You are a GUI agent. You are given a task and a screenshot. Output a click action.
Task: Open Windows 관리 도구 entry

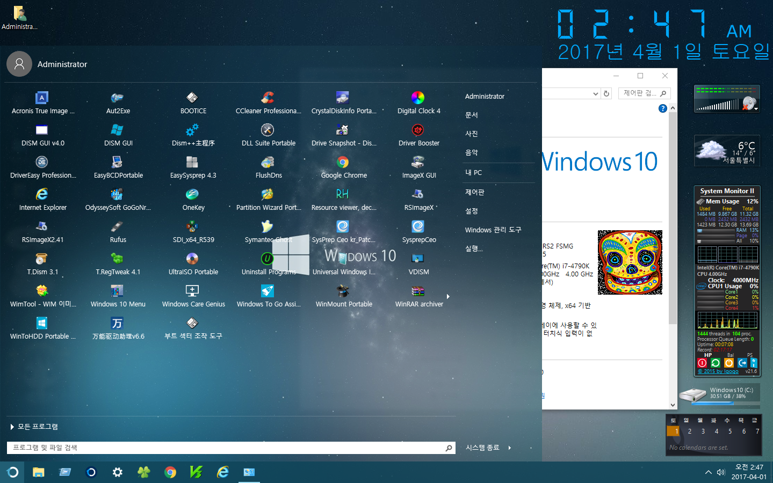tap(493, 230)
